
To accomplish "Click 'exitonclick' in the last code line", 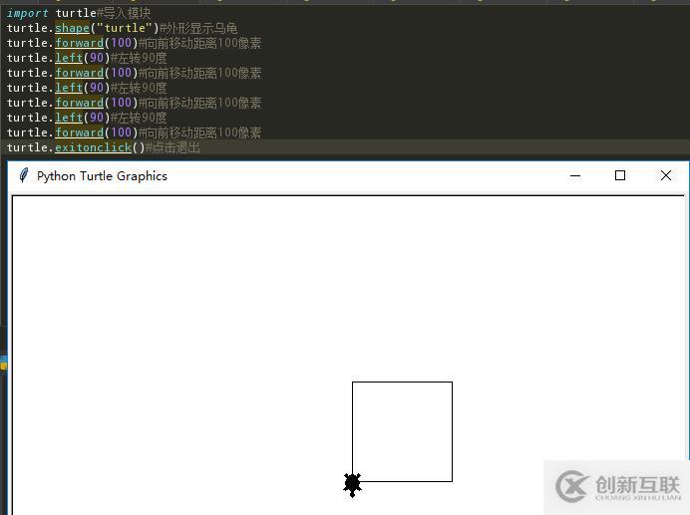I will (x=94, y=147).
